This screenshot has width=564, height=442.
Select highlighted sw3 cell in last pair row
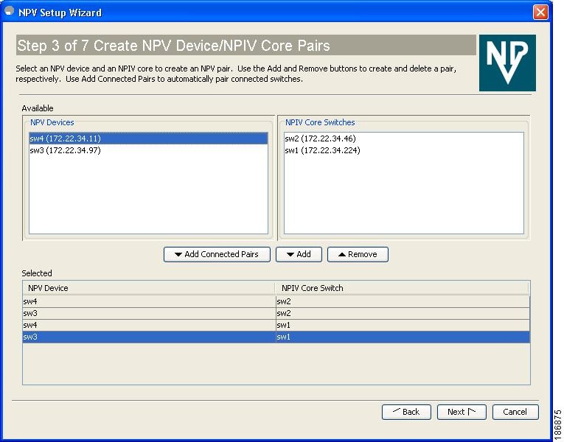click(x=149, y=337)
